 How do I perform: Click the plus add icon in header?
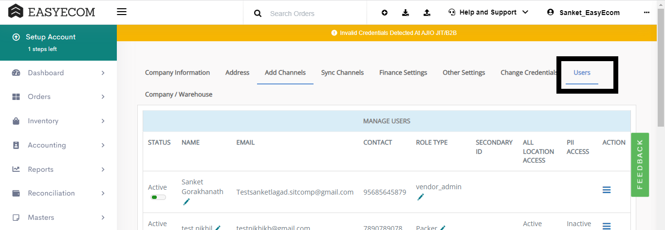click(x=385, y=13)
